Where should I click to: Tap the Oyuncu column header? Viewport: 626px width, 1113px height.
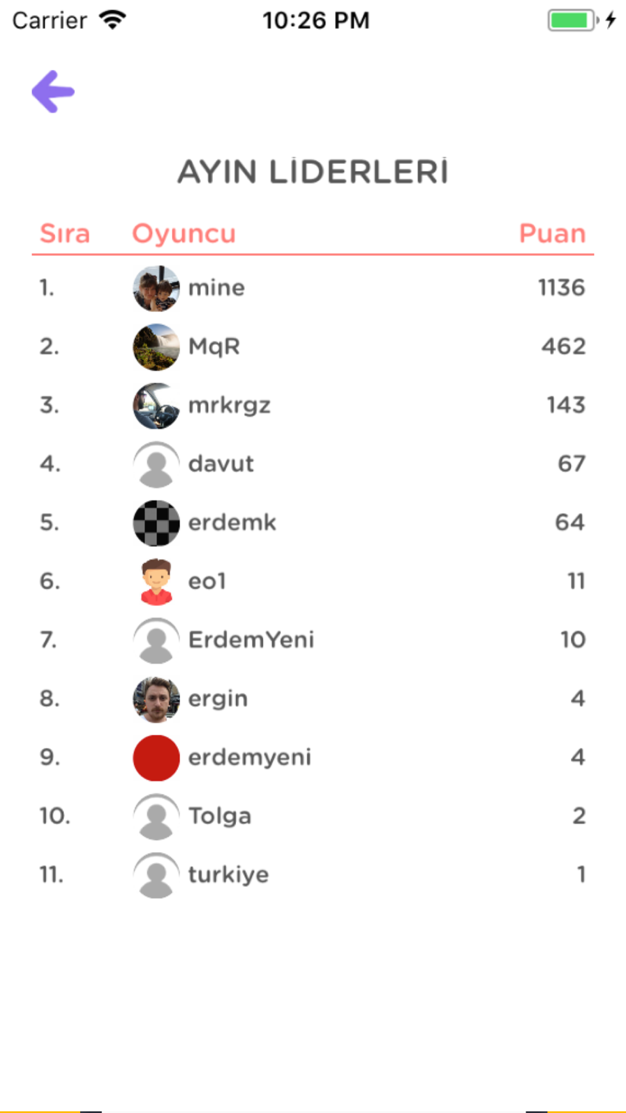184,234
